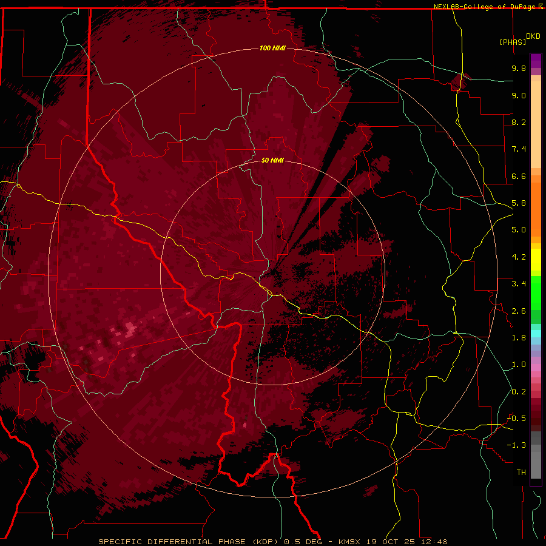Click the 2.6 legend scale value
The width and height of the screenshot is (546, 546).
pyautogui.click(x=519, y=311)
